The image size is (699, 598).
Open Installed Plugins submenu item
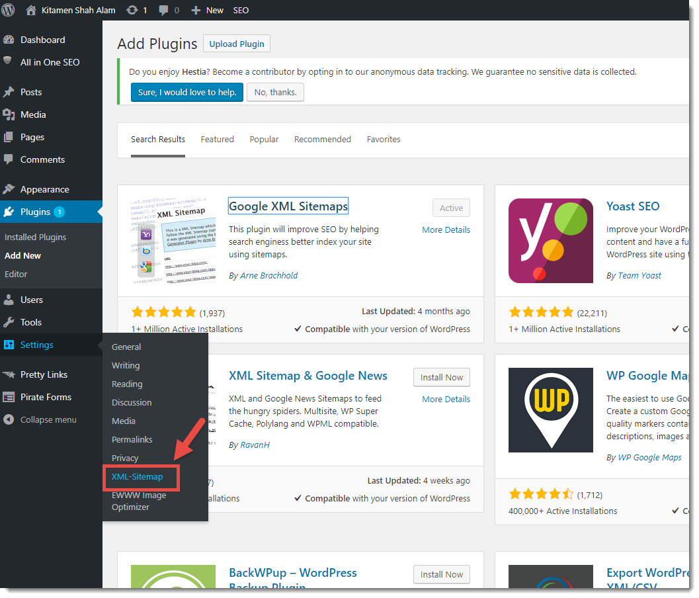pyautogui.click(x=35, y=237)
